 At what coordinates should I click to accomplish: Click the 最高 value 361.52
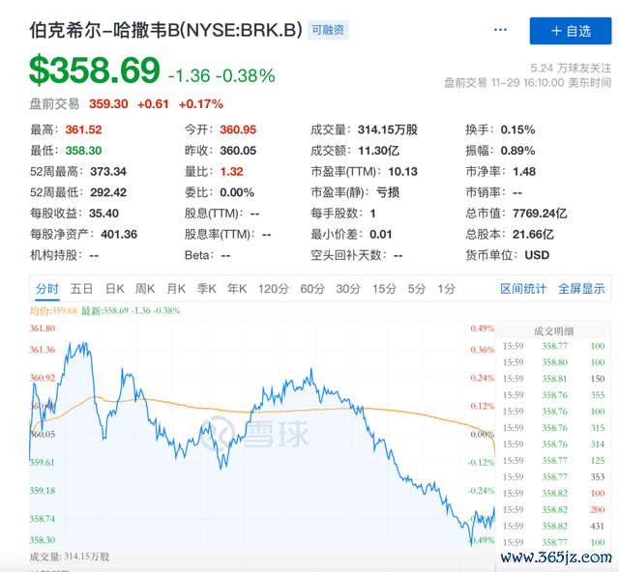pyautogui.click(x=84, y=129)
